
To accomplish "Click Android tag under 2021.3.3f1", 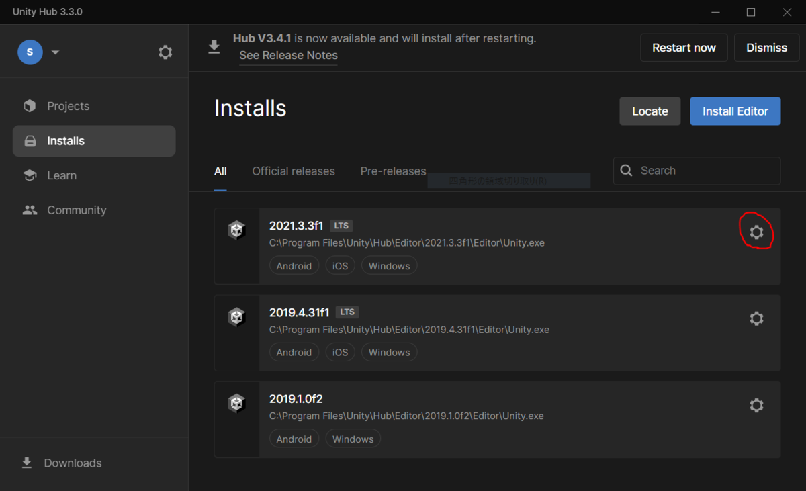I will click(294, 266).
